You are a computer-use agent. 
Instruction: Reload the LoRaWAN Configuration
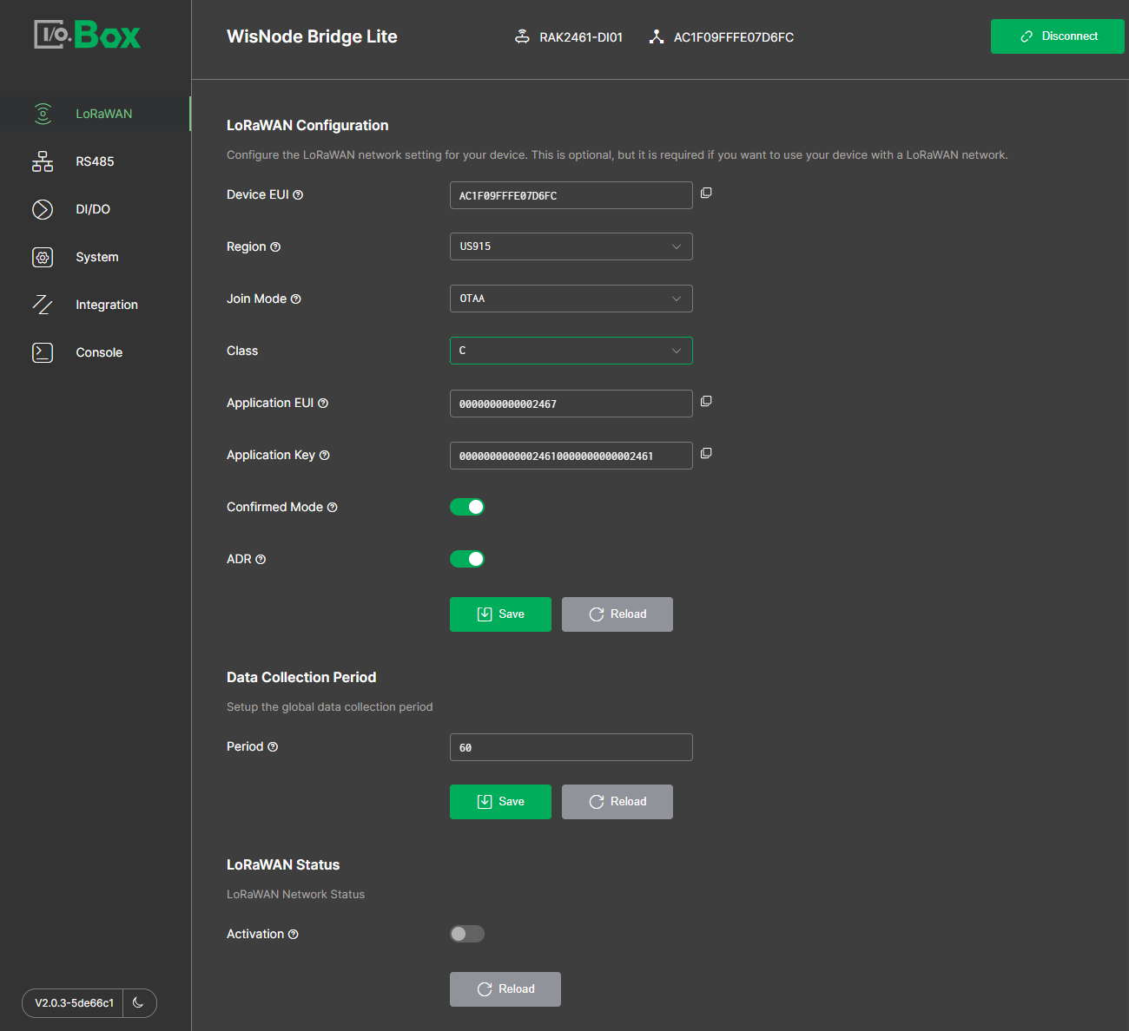click(x=617, y=614)
